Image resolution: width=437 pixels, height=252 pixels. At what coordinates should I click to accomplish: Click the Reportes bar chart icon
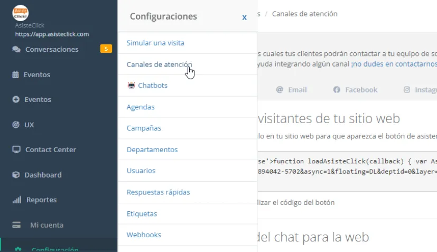17,200
